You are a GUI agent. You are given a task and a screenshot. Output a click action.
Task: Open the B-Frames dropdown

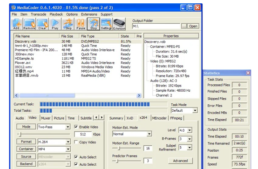(190, 139)
